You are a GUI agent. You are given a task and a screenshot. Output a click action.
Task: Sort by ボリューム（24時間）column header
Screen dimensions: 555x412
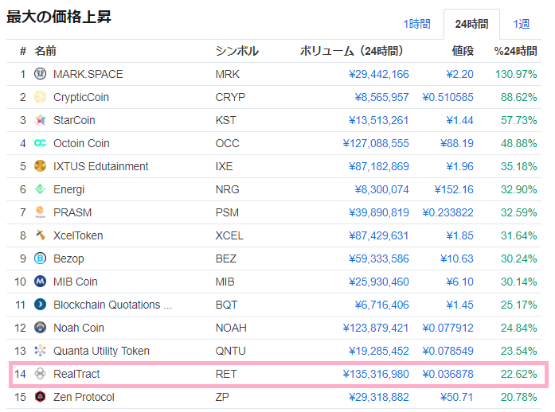(354, 51)
